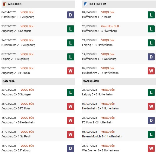Image resolution: width=156 pixels, height=154 pixels.
Task: Click the win badge for Augsburg 2-0 FC Koln under SÂN NHÀ
Action: click(x=70, y=106)
